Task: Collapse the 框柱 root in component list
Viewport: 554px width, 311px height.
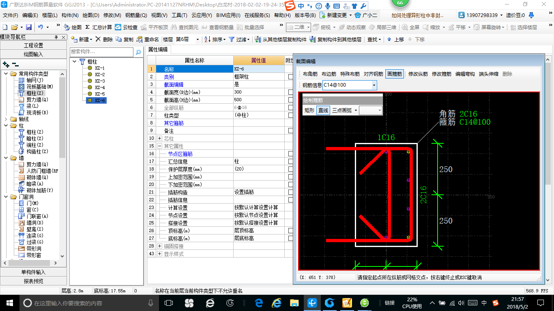Action: point(75,62)
